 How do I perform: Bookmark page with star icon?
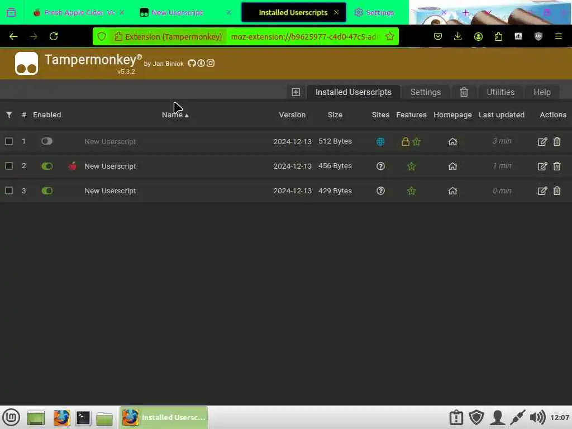click(x=389, y=36)
